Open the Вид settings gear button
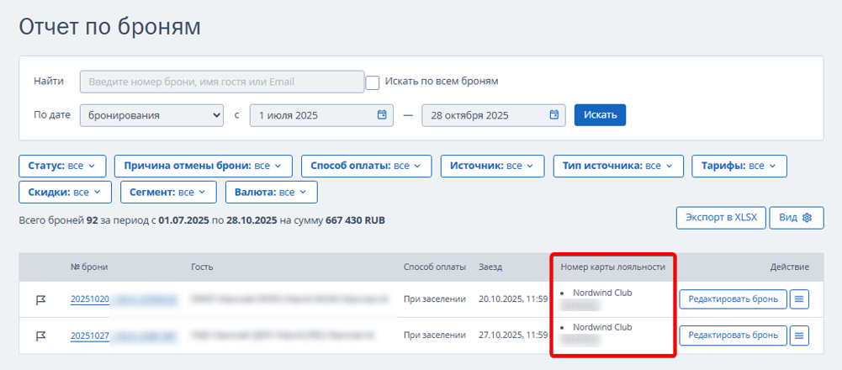The height and width of the screenshot is (370, 842). 795,218
